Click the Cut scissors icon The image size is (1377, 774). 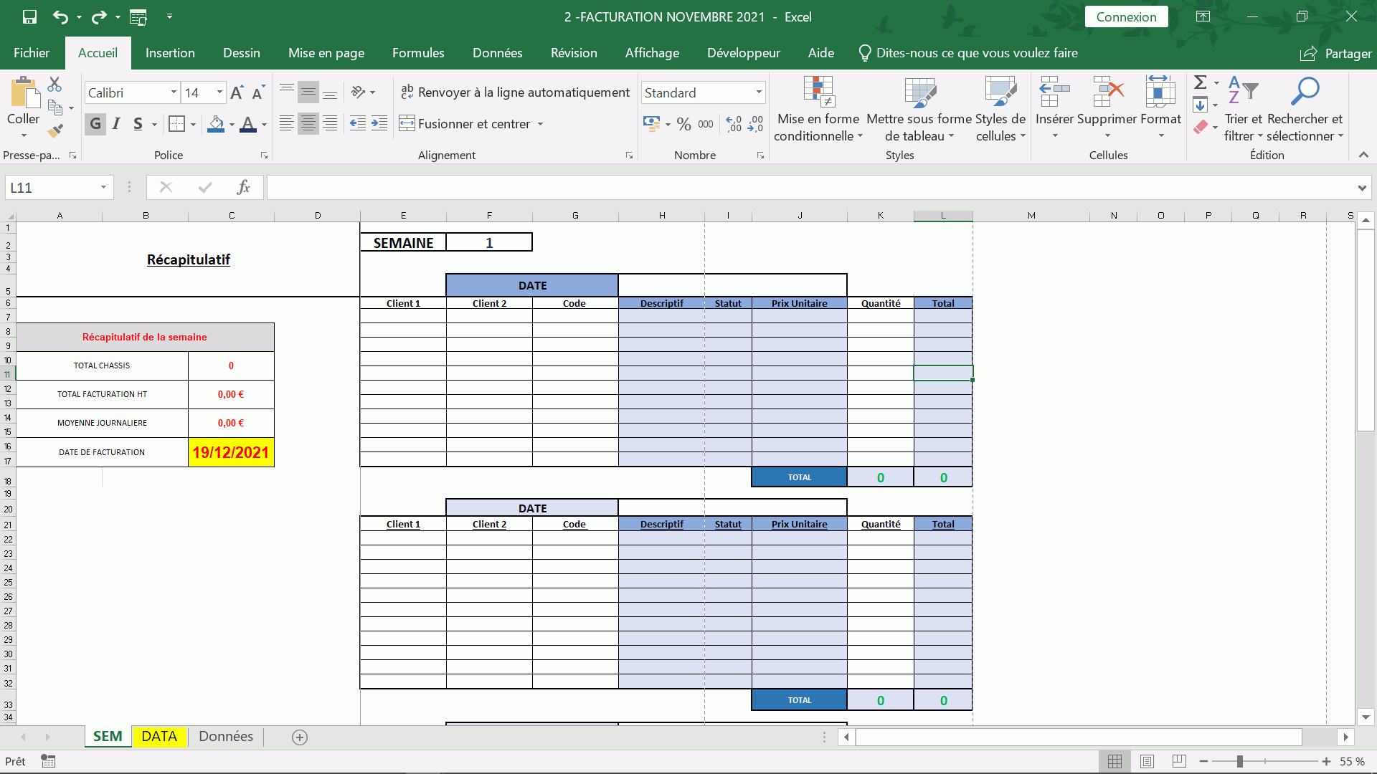point(55,85)
